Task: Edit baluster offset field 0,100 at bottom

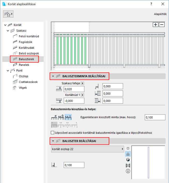Action: (74, 165)
